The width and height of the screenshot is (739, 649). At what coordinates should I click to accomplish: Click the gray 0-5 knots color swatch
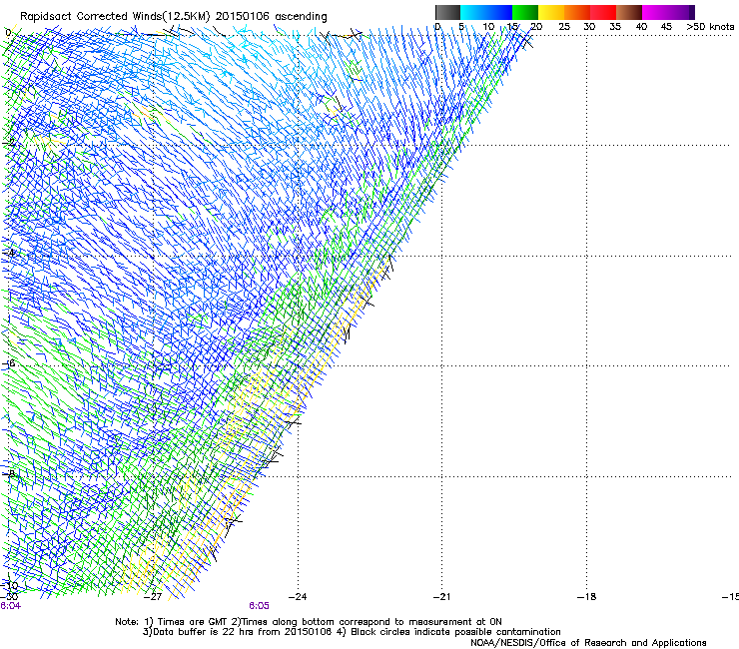click(x=447, y=12)
